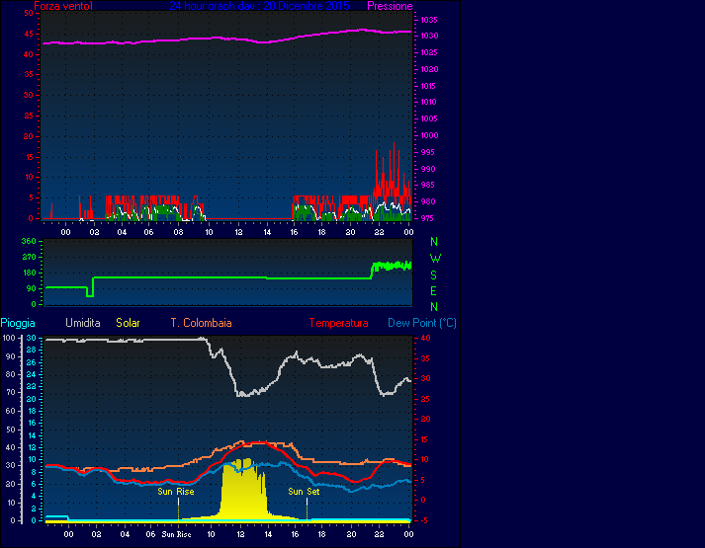The height and width of the screenshot is (548, 705).
Task: Click the '270' wind direction axis value
Action: click(29, 257)
